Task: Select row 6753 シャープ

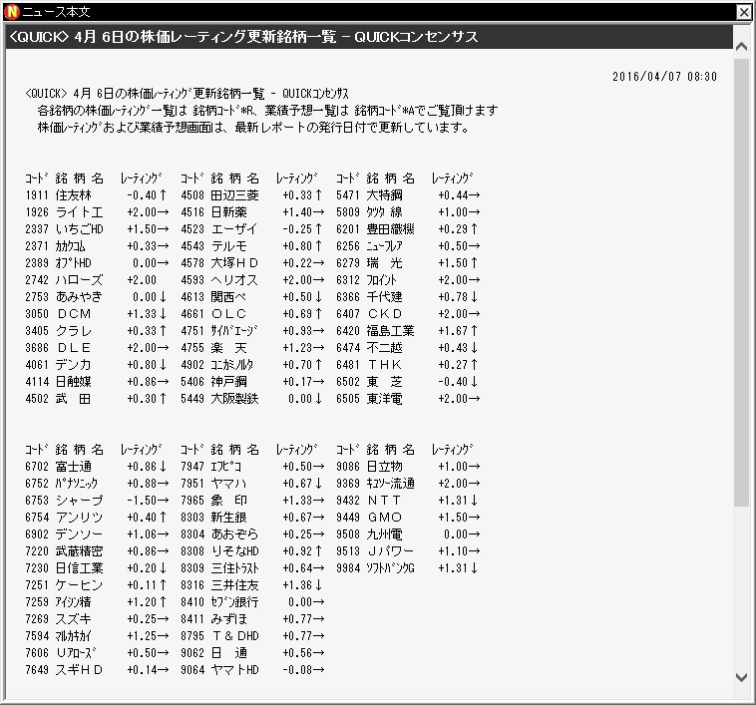Action: 97,501
